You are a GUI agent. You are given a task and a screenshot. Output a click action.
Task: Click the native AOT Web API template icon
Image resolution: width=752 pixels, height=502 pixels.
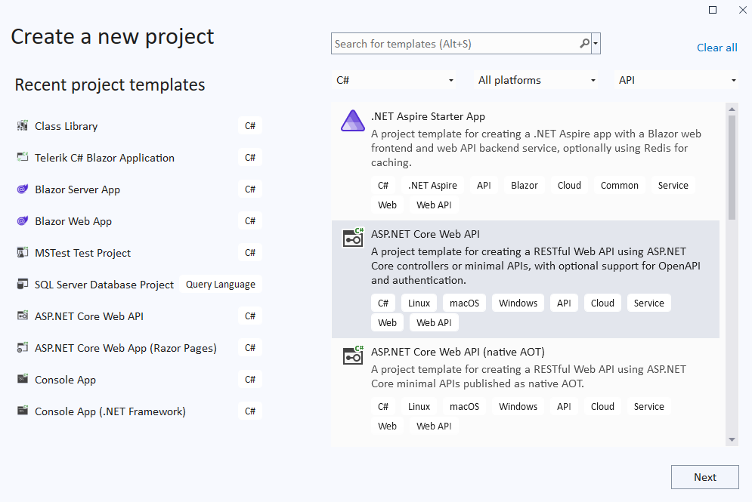coord(353,356)
